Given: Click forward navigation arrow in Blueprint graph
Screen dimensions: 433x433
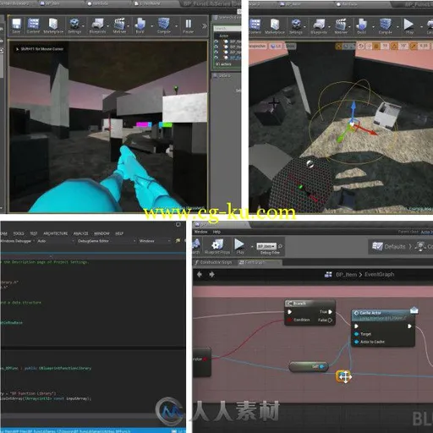Looking at the screenshot, I should (x=211, y=274).
